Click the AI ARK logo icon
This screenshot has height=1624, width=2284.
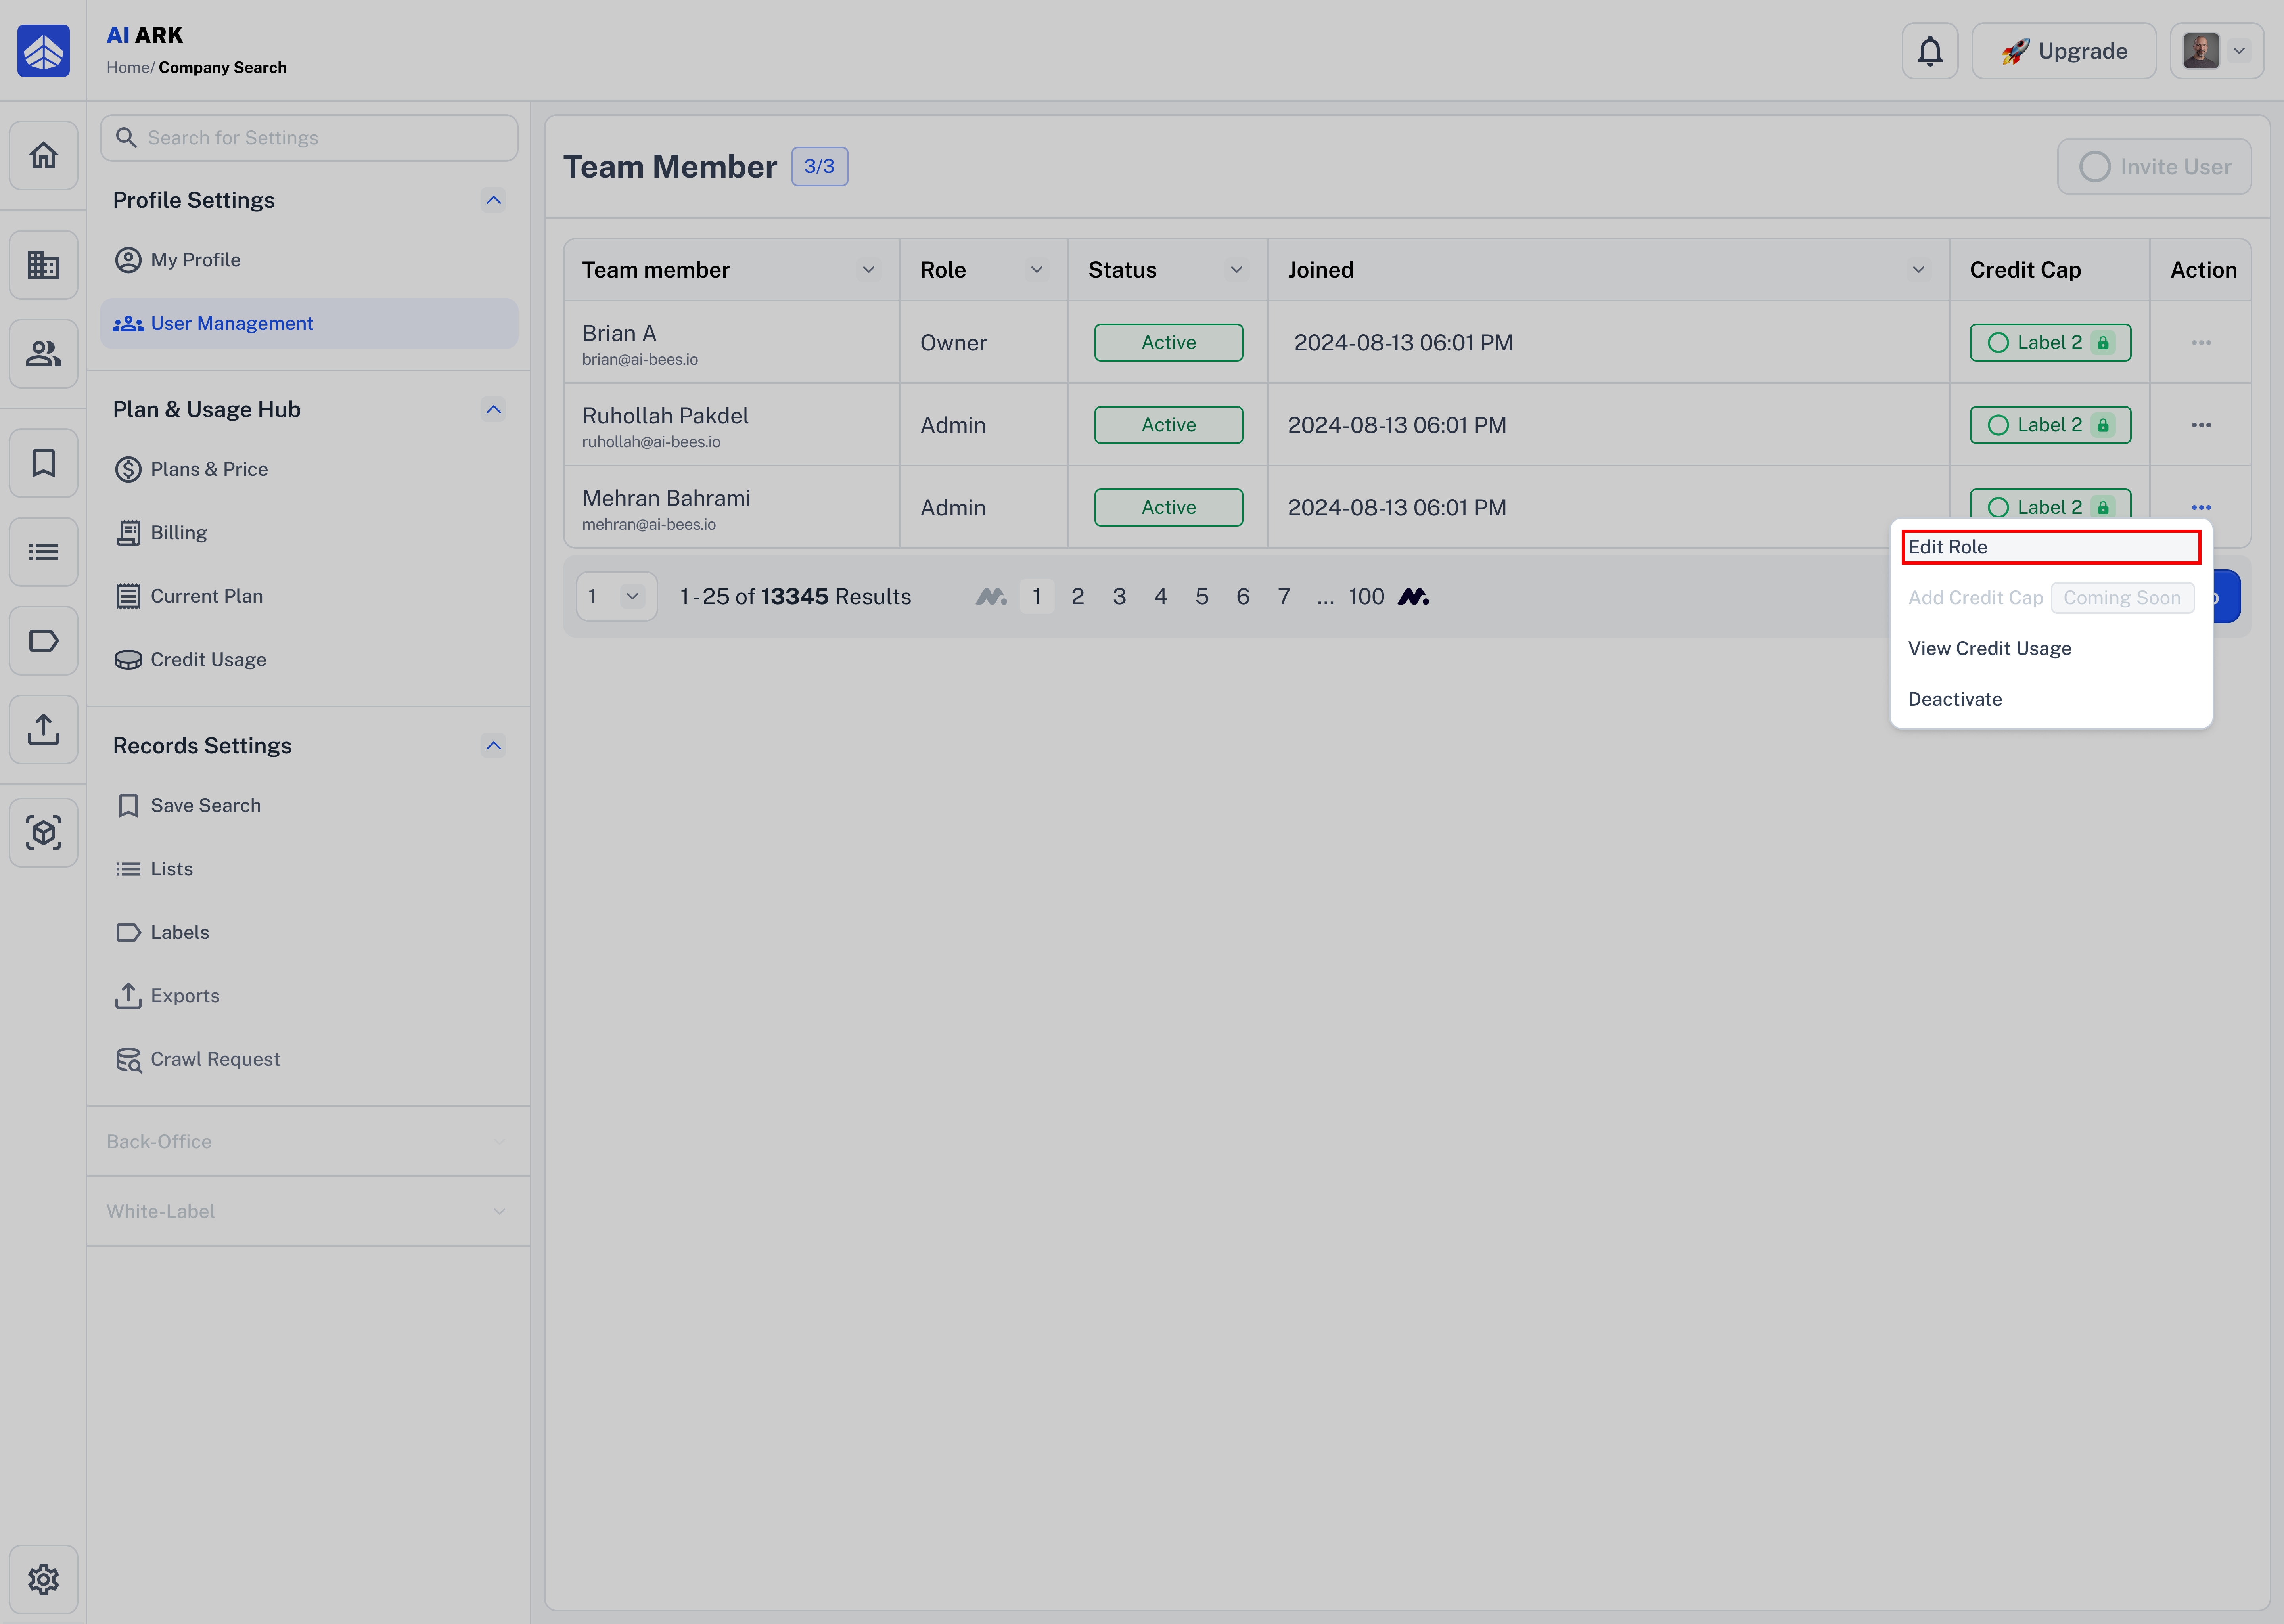point(43,51)
